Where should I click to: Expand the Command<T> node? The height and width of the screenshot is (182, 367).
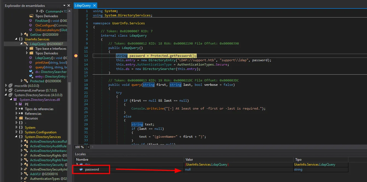pos(37,11)
